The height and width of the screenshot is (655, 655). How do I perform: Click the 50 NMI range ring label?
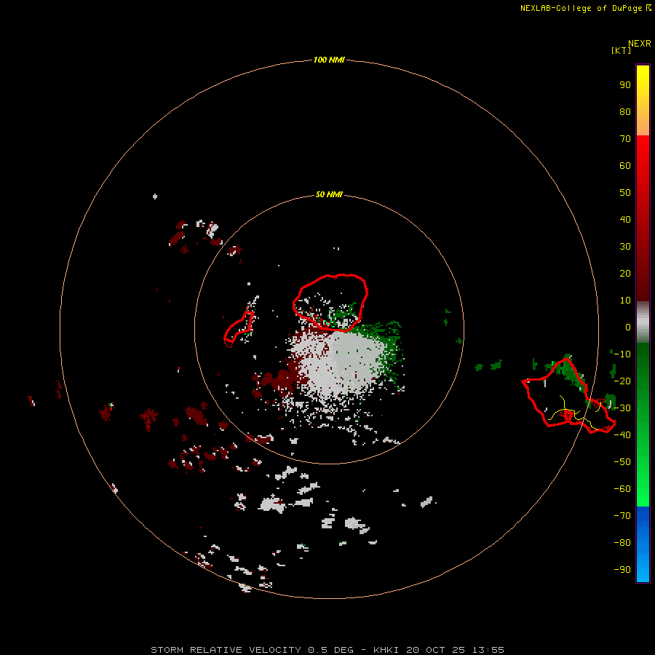coord(329,194)
